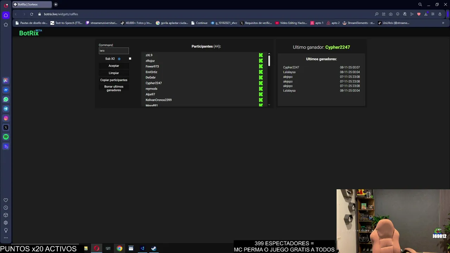This screenshot has height=253, width=450.
Task: Open Telegram in the Opera sidebar
Action: point(6,109)
